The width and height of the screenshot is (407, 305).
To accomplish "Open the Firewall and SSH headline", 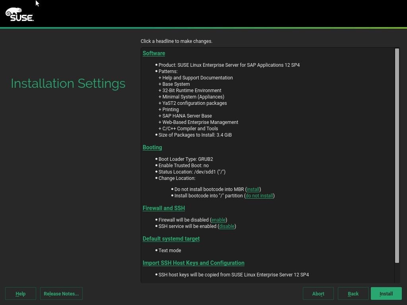I will coord(163,208).
